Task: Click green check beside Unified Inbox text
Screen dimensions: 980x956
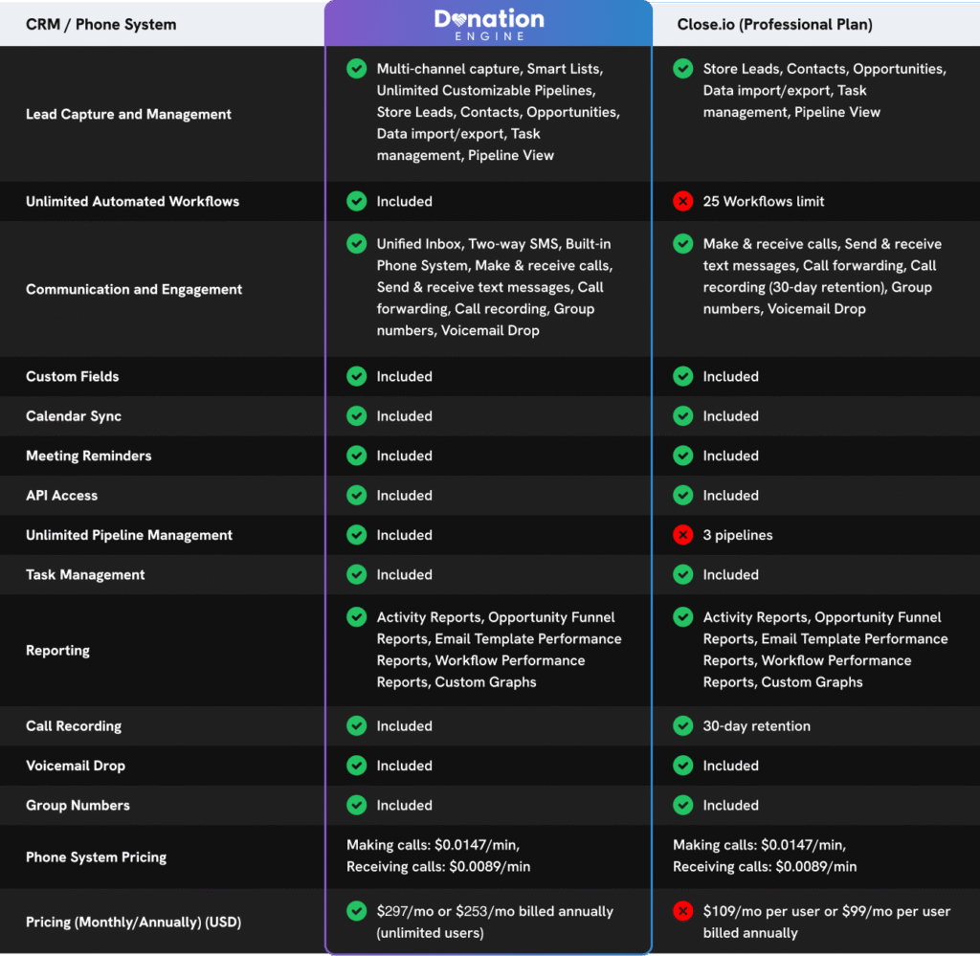Action: point(356,244)
